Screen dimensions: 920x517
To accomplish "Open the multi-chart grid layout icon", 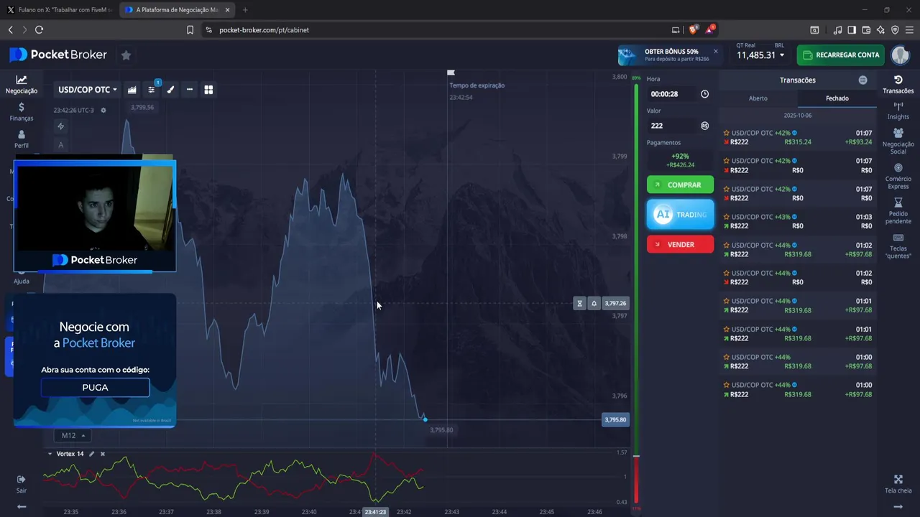I will point(208,90).
